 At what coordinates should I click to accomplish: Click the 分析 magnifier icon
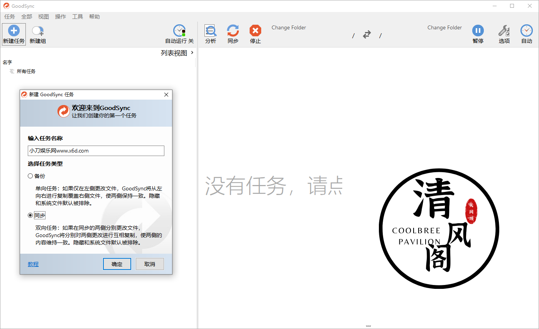pos(211,31)
